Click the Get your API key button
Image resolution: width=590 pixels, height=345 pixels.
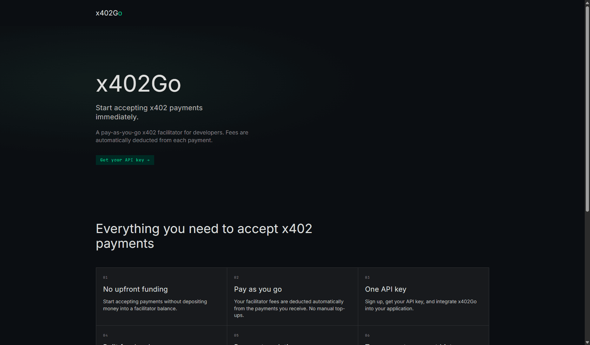[x=125, y=160]
